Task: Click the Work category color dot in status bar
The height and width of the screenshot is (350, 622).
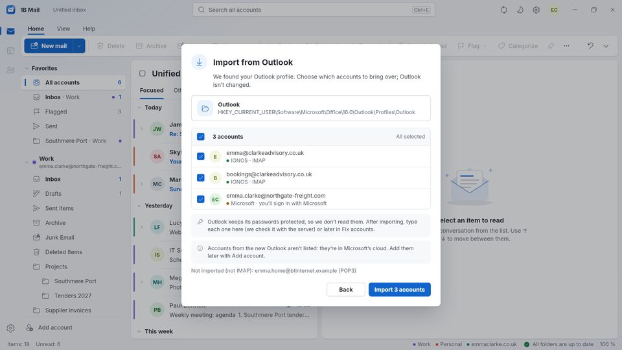Action: [x=414, y=344]
